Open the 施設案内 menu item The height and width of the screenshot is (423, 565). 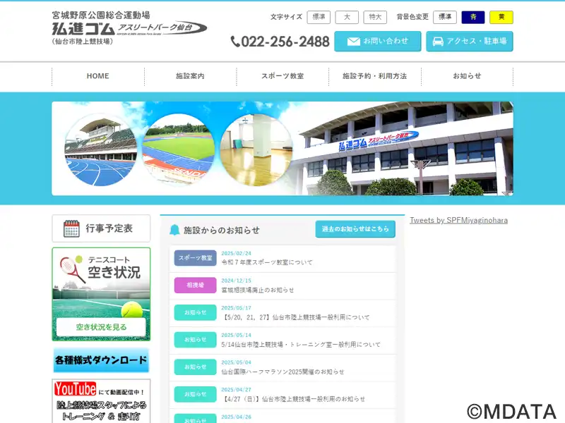(x=190, y=76)
